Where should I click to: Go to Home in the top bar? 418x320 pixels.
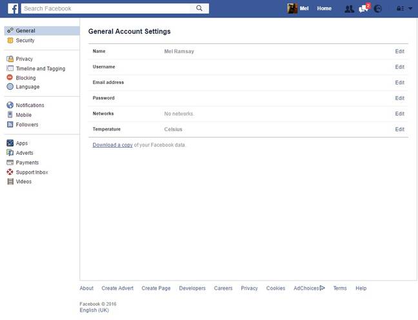(x=324, y=8)
